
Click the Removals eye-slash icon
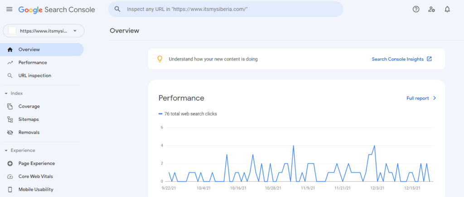pos(10,132)
